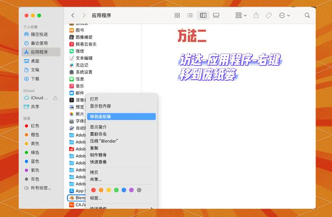Select 系统设置 app in list
The height and width of the screenshot is (217, 332).
(x=81, y=72)
